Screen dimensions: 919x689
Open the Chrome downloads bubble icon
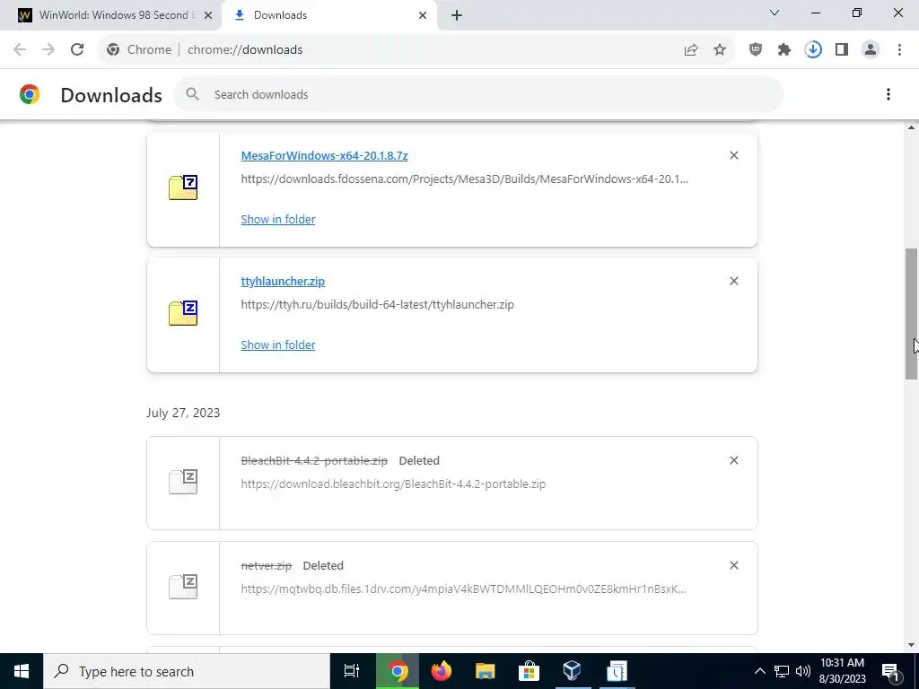tap(813, 50)
